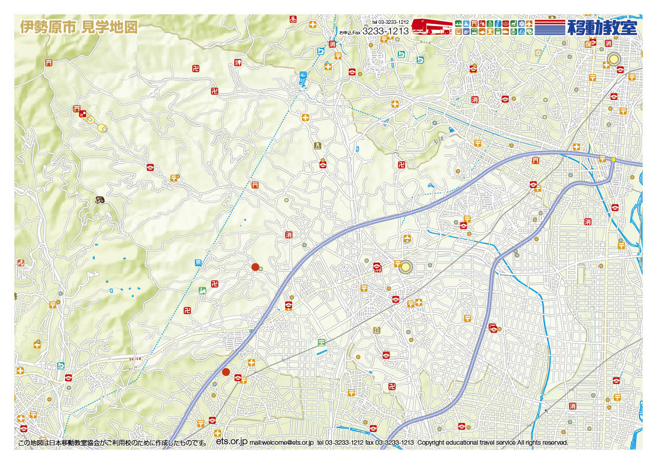Click the red footprints icon at the left map edge

click(21, 263)
